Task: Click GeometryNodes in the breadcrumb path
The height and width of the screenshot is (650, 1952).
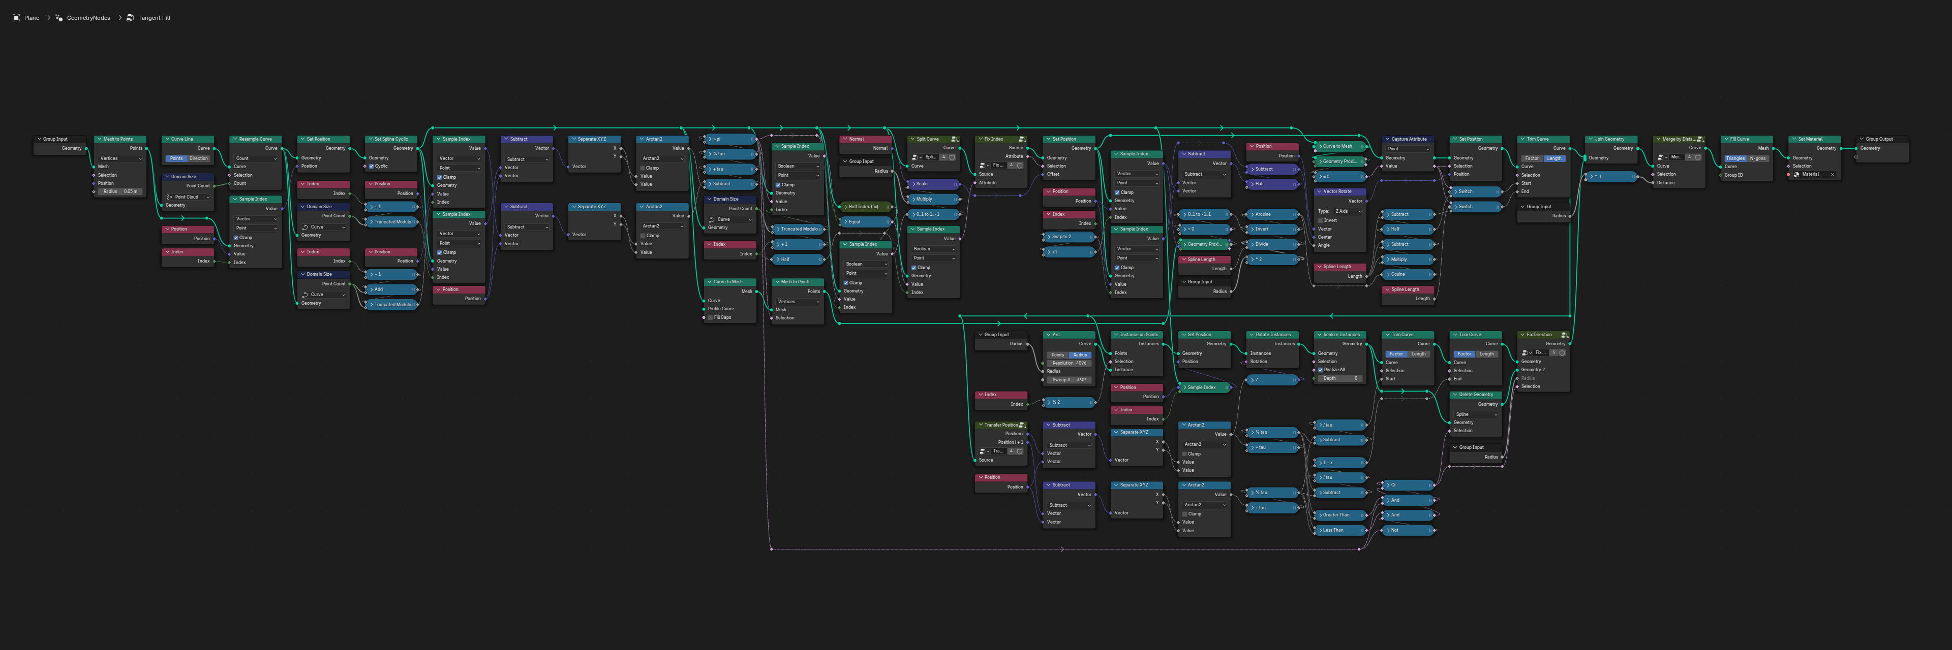Action: (x=88, y=17)
